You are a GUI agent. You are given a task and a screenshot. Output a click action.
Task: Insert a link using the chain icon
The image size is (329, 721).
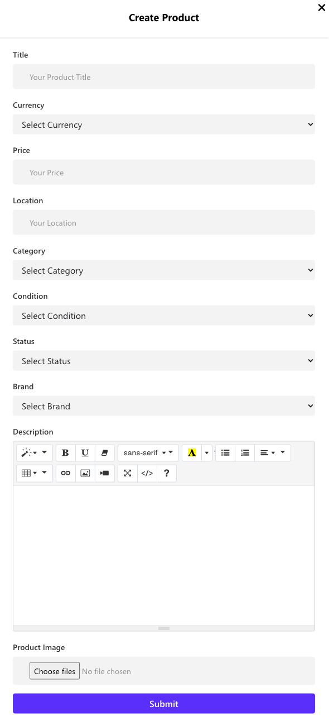65,473
